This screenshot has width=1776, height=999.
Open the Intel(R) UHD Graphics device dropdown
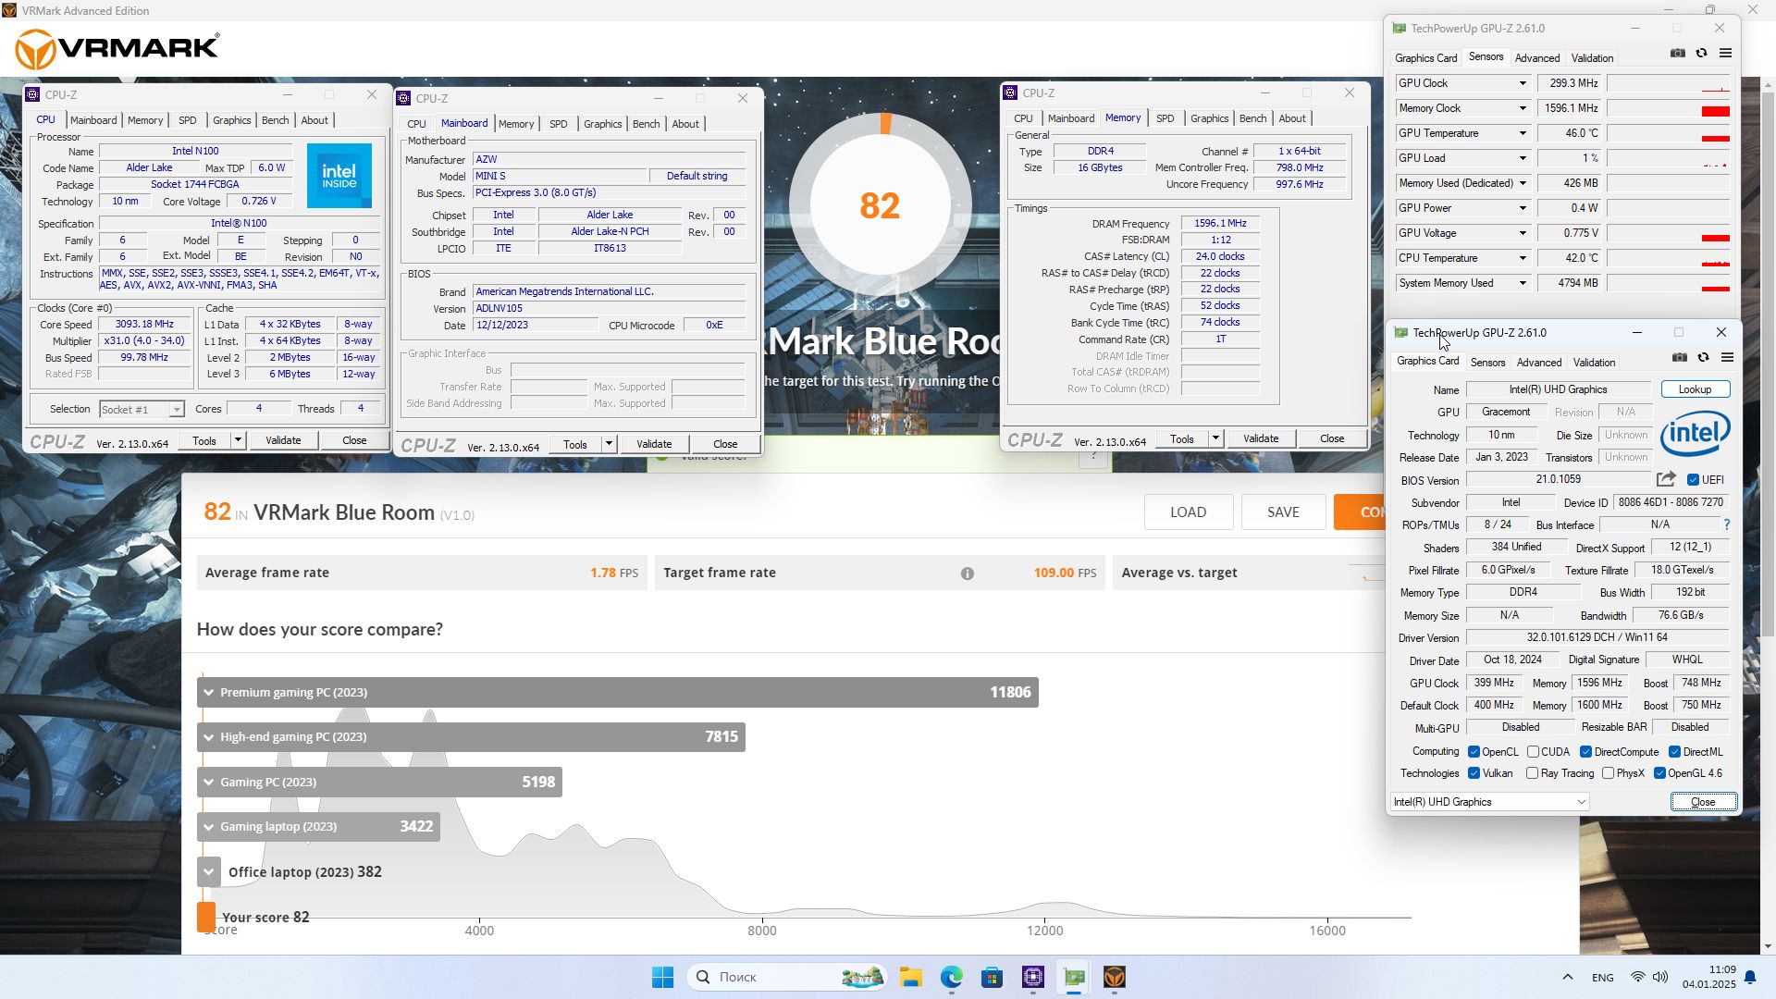pos(1490,802)
